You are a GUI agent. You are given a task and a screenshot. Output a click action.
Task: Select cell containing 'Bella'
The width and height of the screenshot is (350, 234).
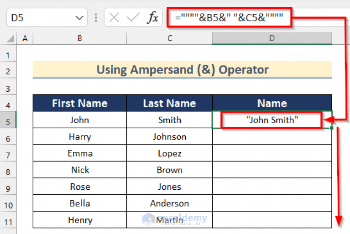click(80, 203)
